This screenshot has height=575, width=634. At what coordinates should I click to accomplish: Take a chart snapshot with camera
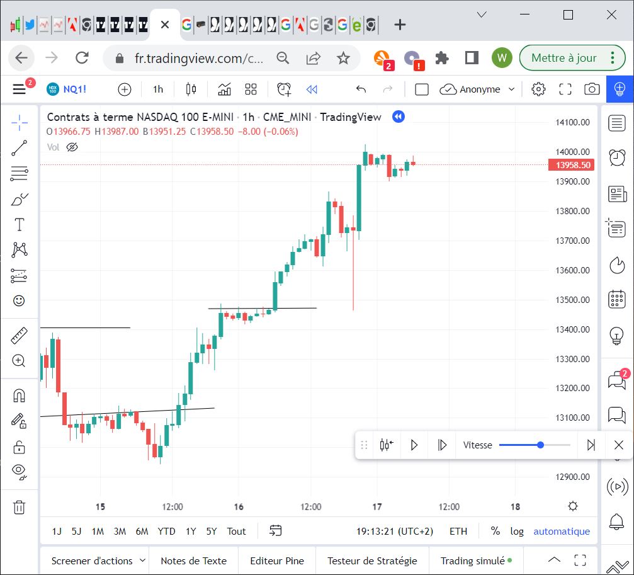592,89
